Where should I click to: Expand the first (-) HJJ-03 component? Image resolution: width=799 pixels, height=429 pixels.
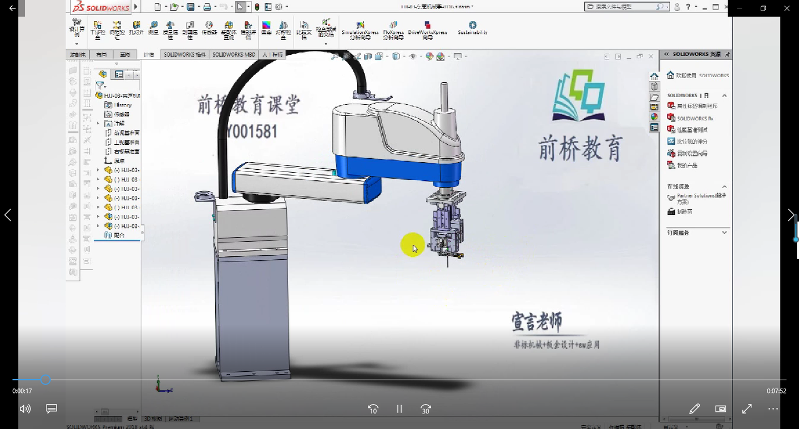coord(98,170)
